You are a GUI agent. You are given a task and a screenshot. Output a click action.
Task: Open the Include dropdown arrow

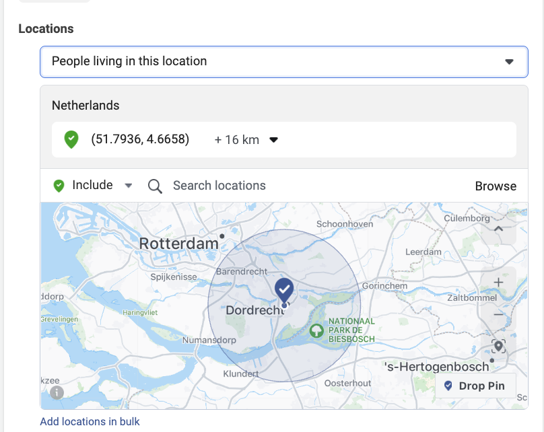pyautogui.click(x=129, y=186)
